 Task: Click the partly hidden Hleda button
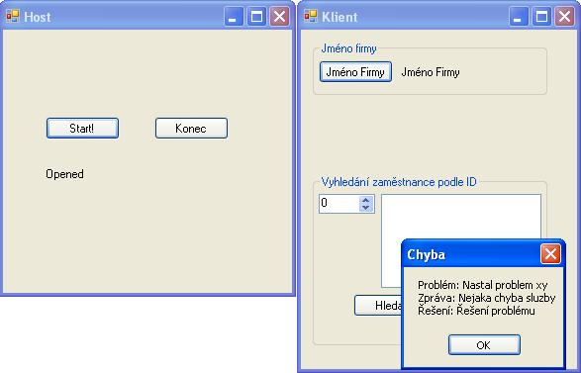(x=378, y=305)
